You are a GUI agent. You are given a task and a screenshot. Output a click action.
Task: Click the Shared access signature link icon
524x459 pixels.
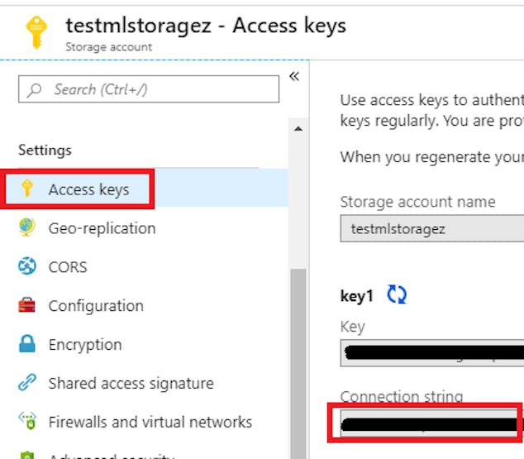(x=27, y=382)
